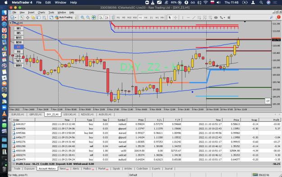The height and width of the screenshot is (177, 282).
Task: Zoom out on the chart
Action: (x=88, y=18)
